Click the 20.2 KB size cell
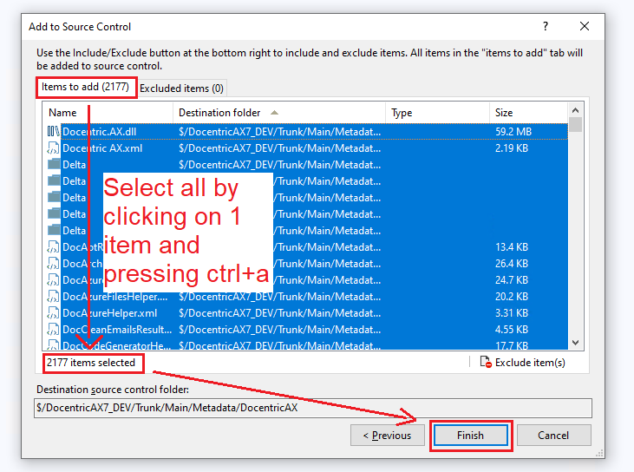 coord(512,297)
